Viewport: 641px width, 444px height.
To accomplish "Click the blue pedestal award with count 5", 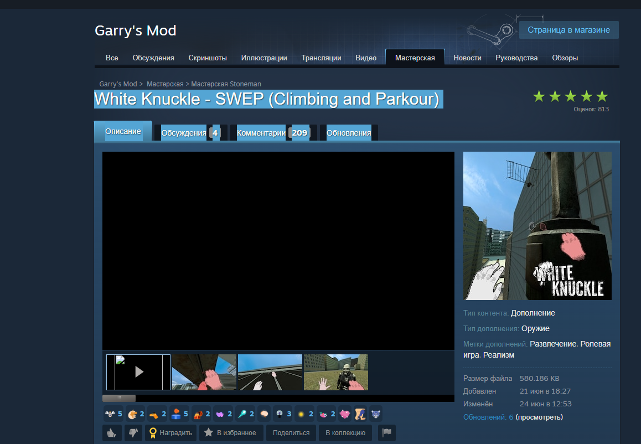I will pos(180,414).
